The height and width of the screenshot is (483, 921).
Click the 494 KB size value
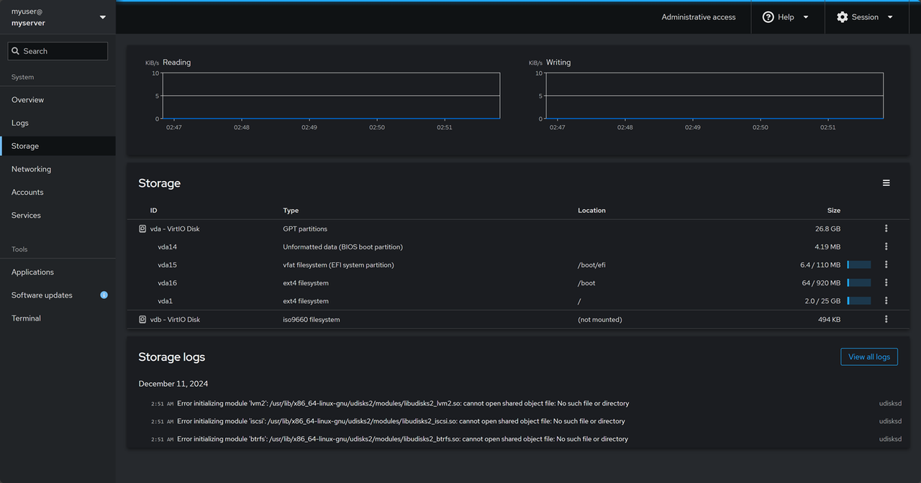[x=829, y=319]
